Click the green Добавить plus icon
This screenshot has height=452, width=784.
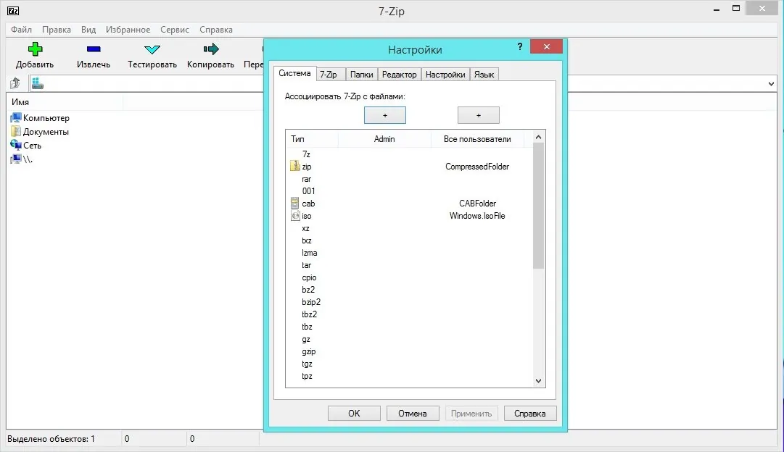coord(35,49)
